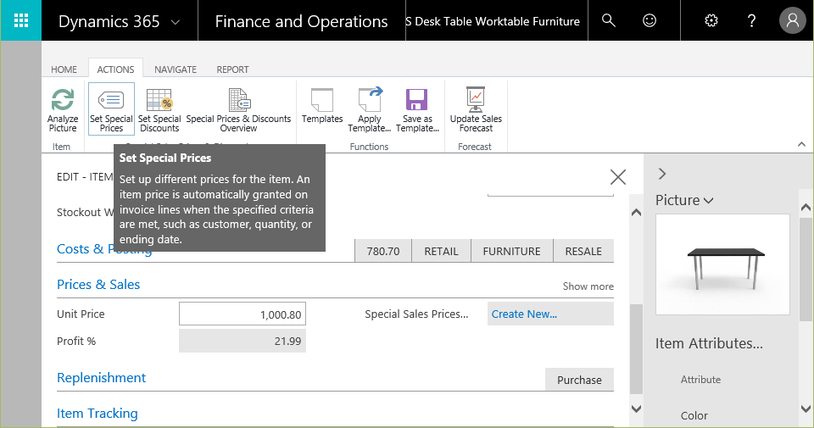
Task: Click the Color attribute row
Action: pos(694,416)
